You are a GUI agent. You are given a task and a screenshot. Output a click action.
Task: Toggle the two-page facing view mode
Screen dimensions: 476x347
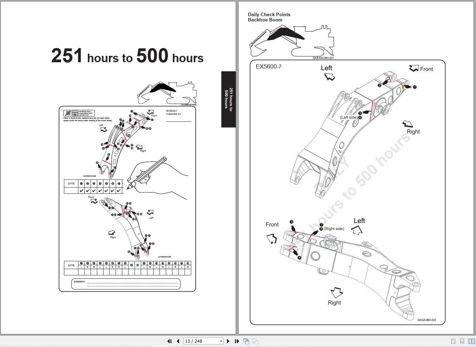point(471,340)
